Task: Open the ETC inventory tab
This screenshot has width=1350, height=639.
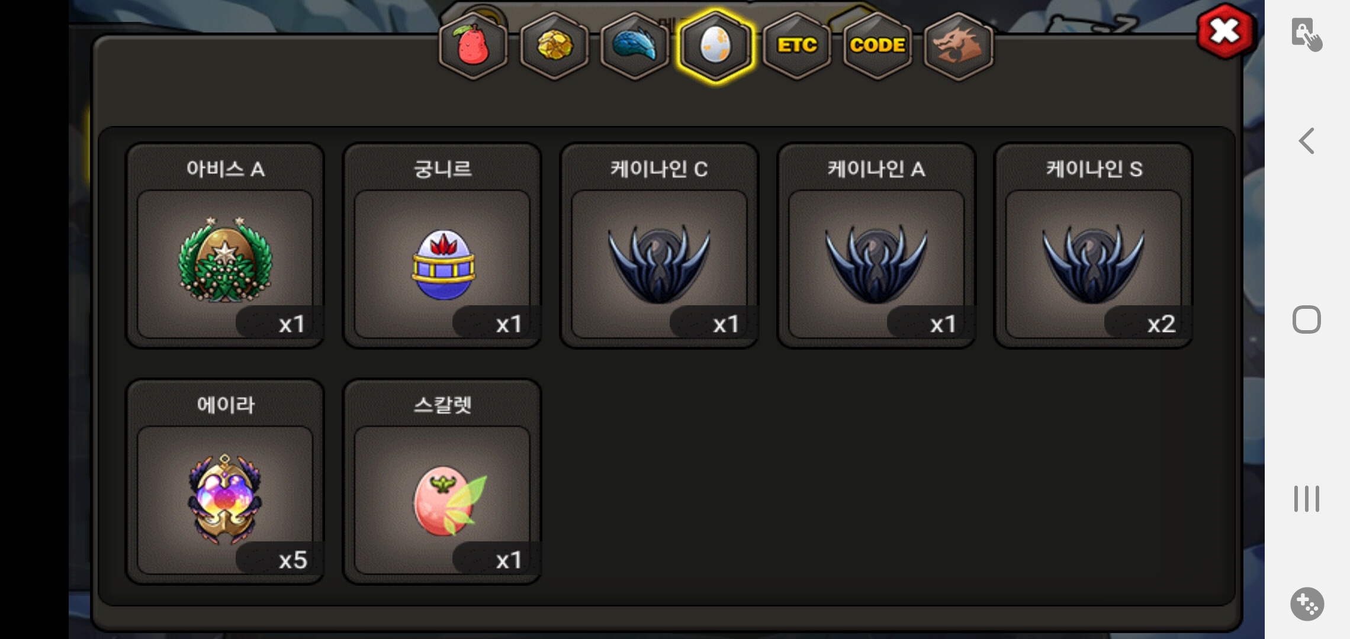Action: coord(797,46)
